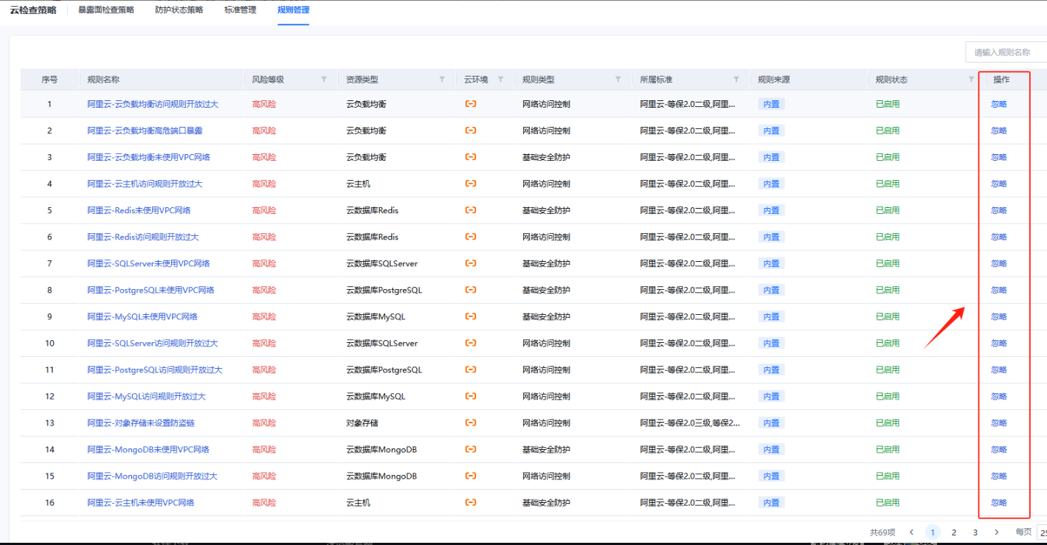Open the 风险等级 column filter
This screenshot has width=1047, height=545.
click(323, 80)
